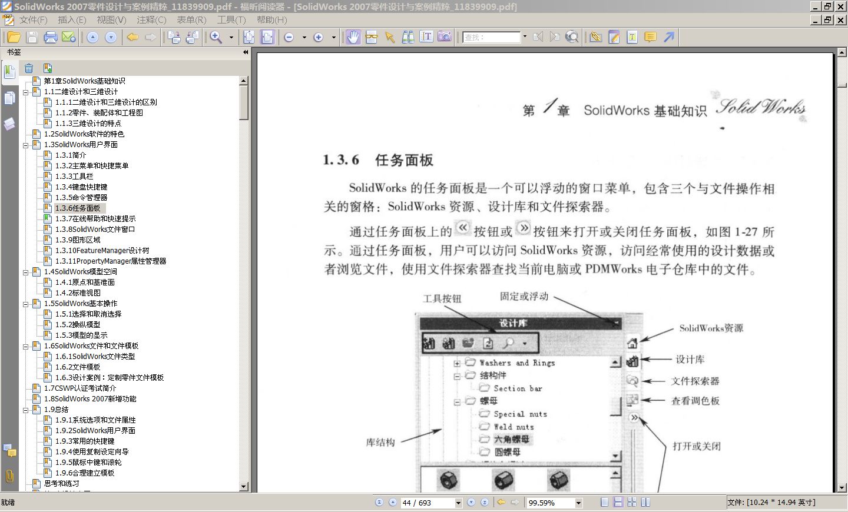Add a new bookmark icon in panel
Viewport: 848px width, 512px height.
(48, 68)
